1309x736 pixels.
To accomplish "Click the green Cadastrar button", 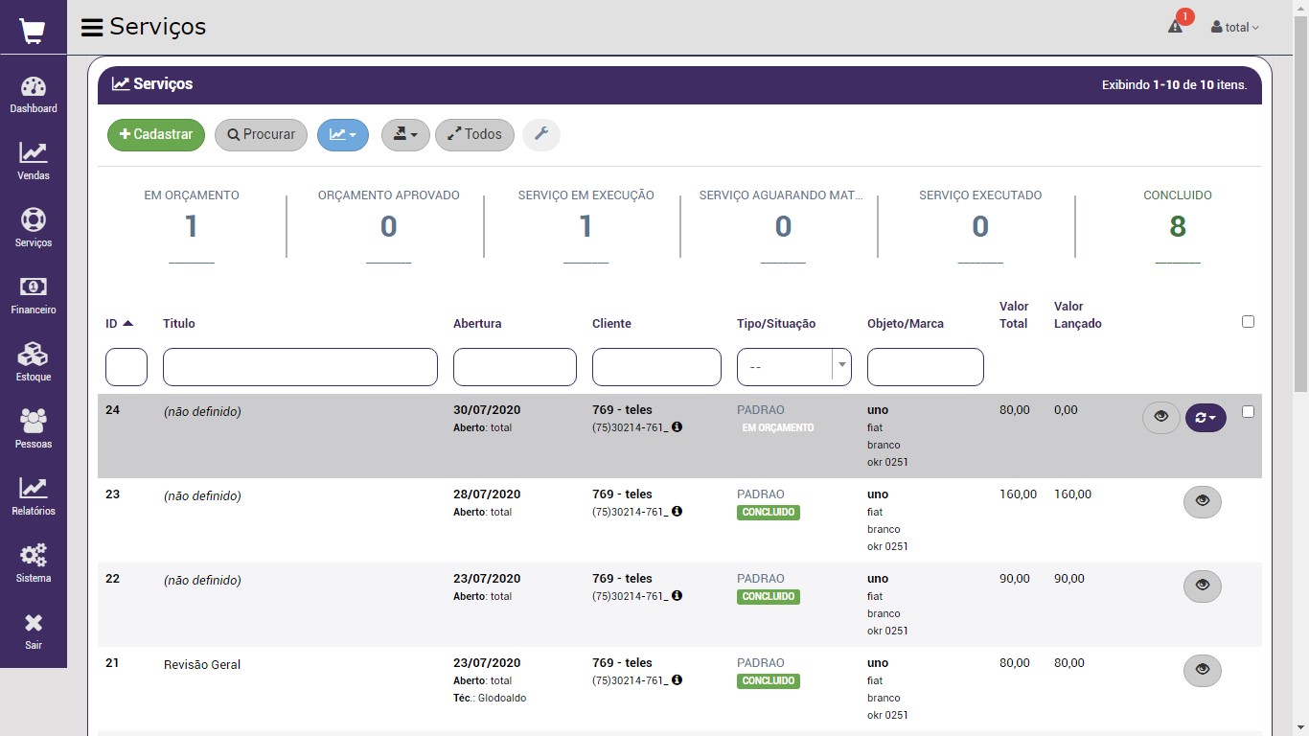I will [x=156, y=135].
